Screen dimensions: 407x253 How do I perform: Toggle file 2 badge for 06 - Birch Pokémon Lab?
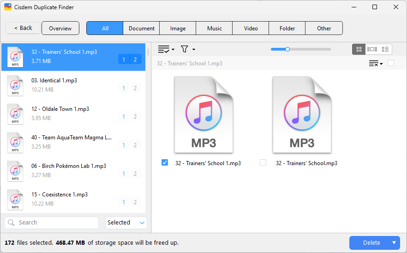pyautogui.click(x=135, y=173)
